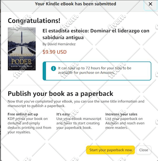Click the Publish your book as a paperback heading
Image resolution: width=158 pixels, height=161 pixels.
click(x=60, y=94)
